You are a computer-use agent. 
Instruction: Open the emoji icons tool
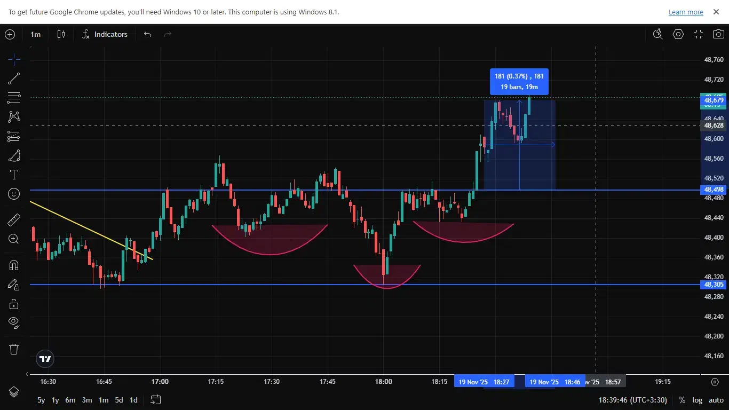[x=14, y=194]
